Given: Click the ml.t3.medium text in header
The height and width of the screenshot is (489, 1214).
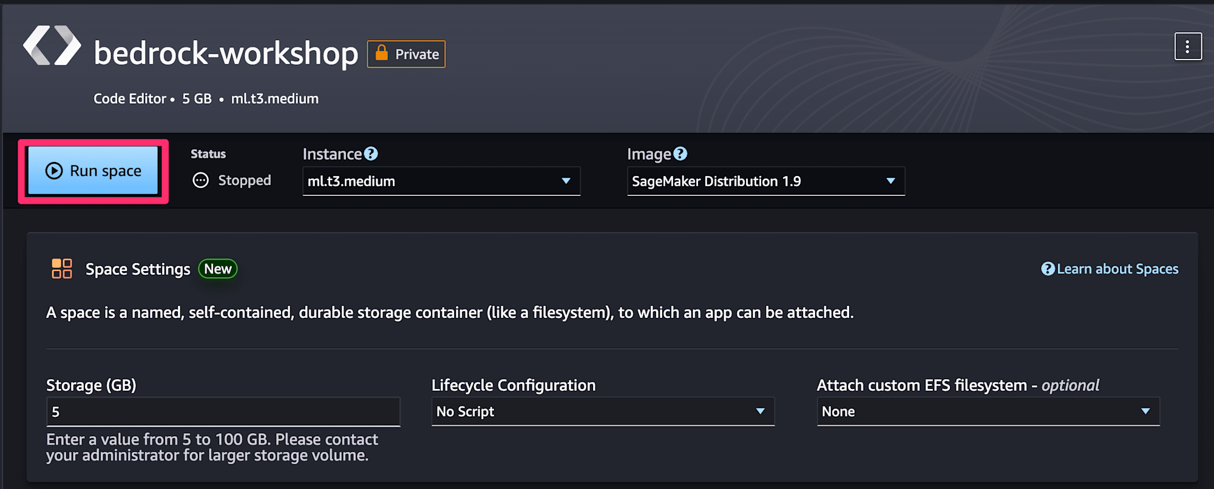Looking at the screenshot, I should click(275, 99).
